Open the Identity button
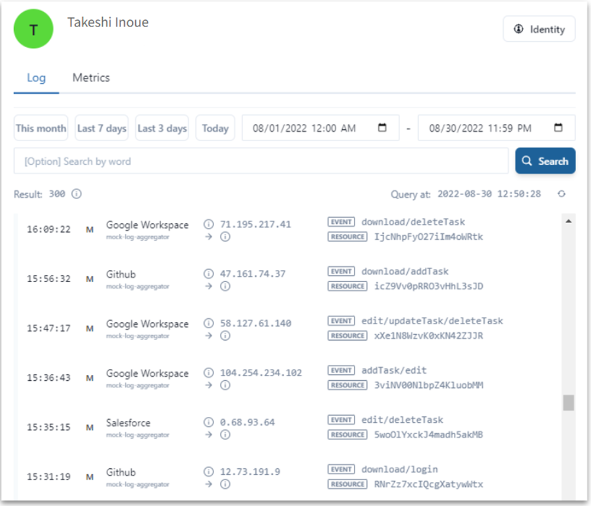Viewport: 591px width, 506px height. [x=538, y=29]
